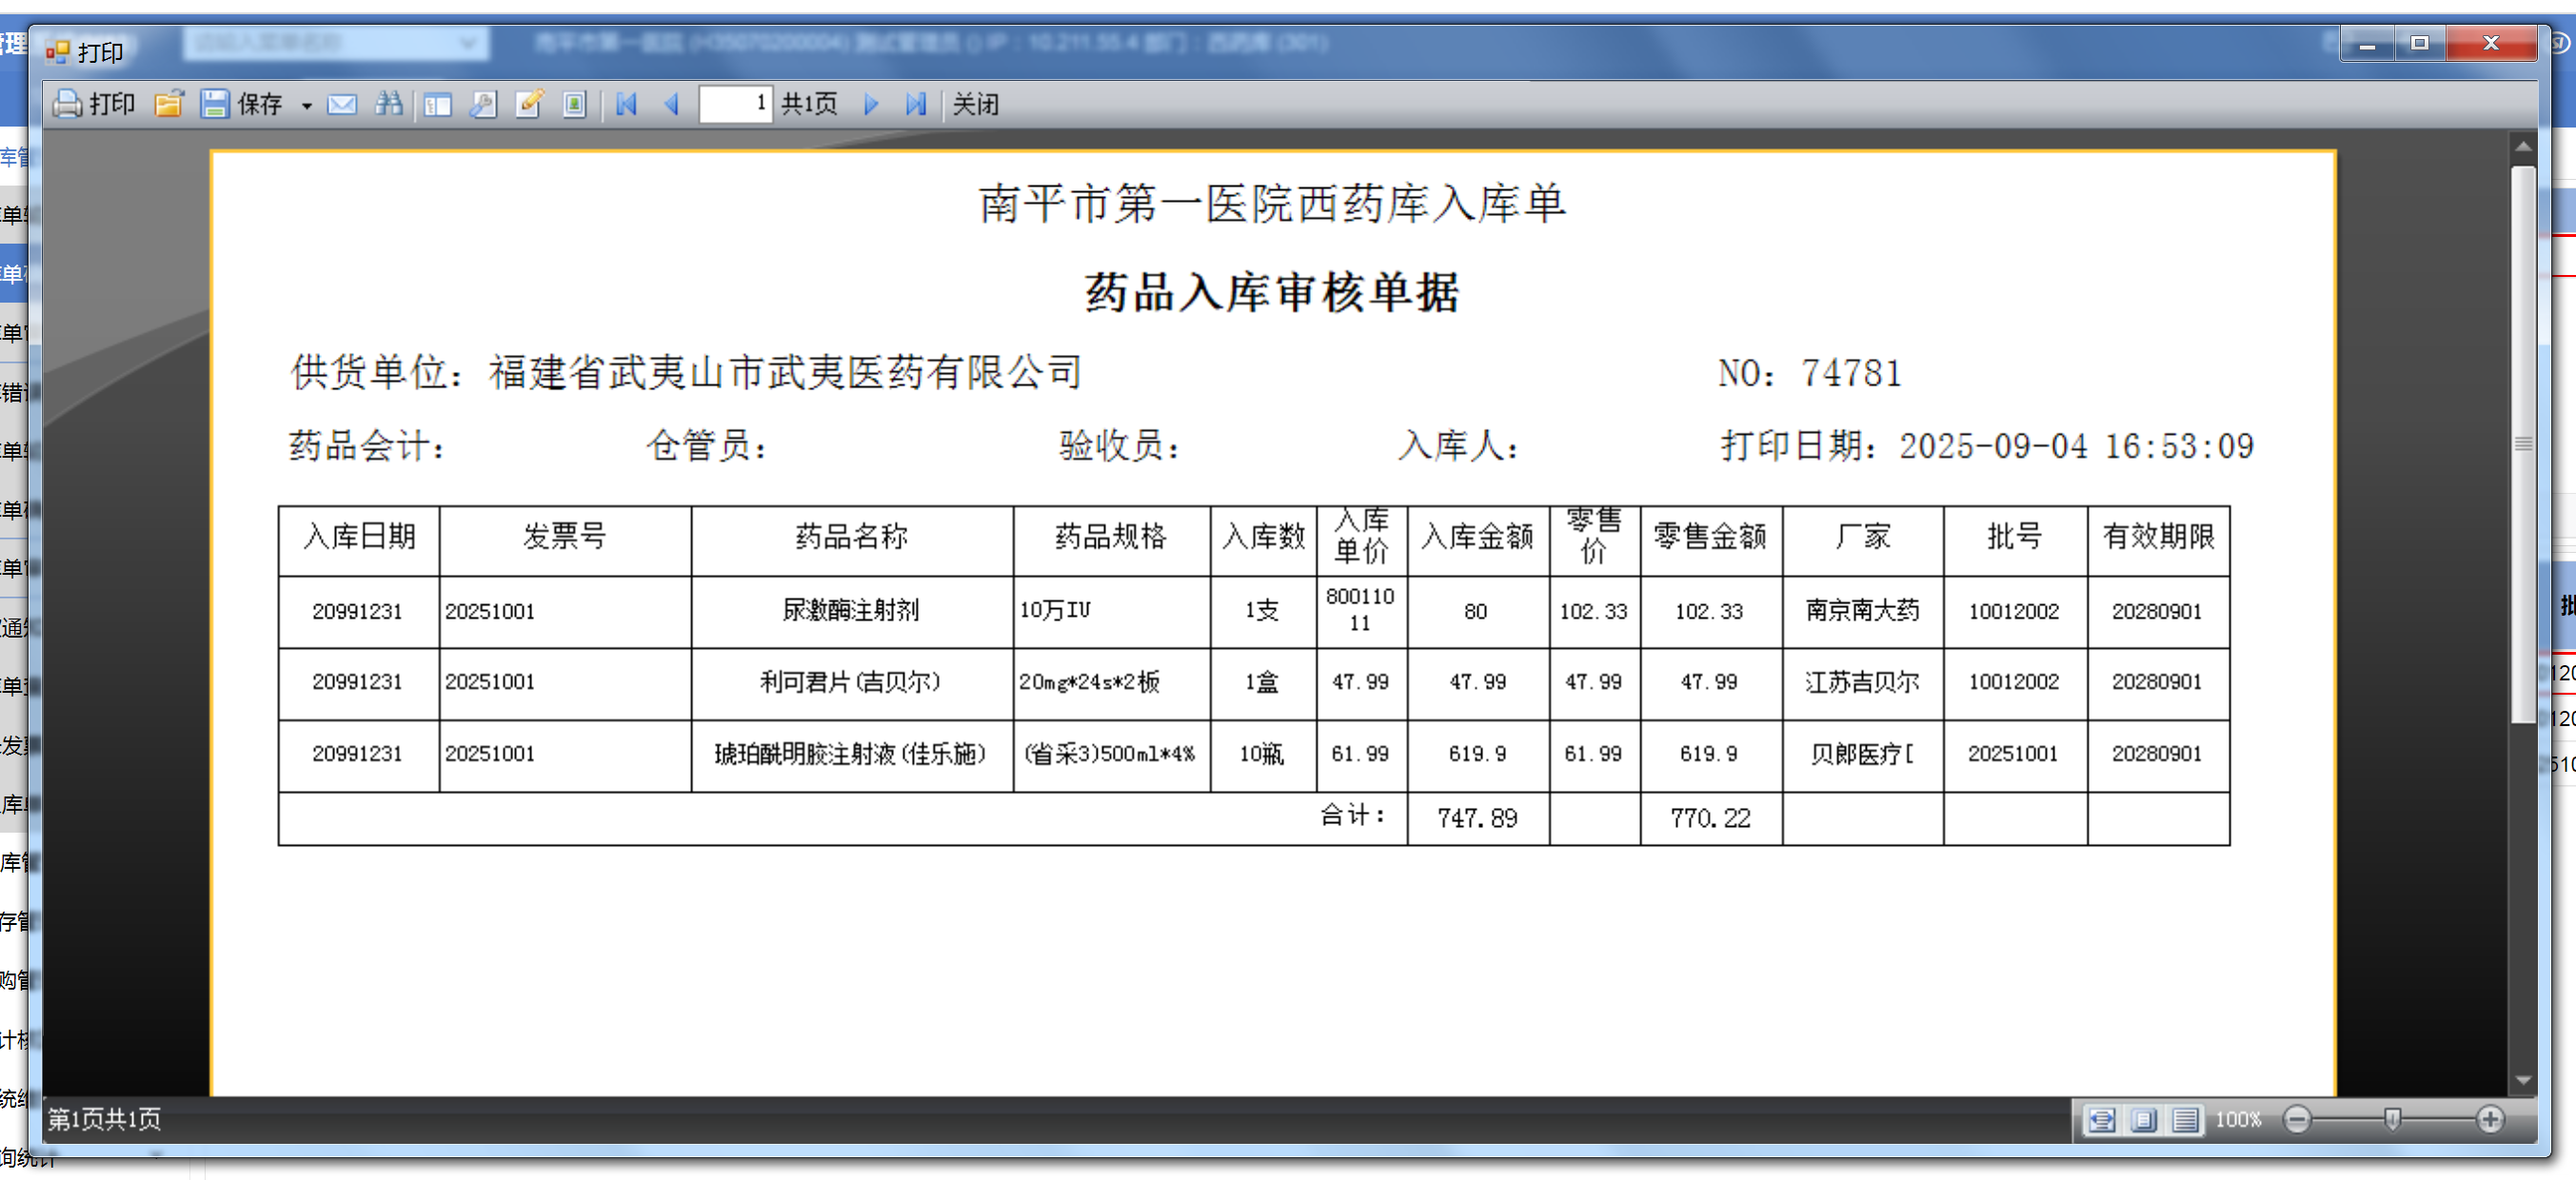The width and height of the screenshot is (2576, 1180).
Task: Click the page number input field
Action: point(735,104)
